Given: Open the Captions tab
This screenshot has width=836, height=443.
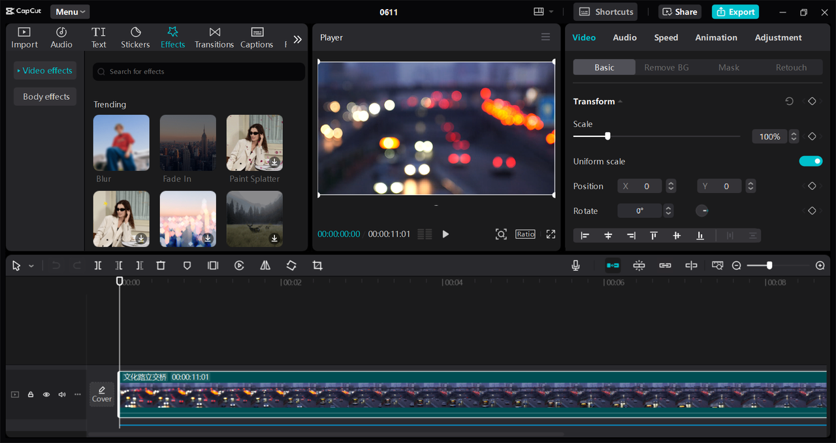Looking at the screenshot, I should point(257,38).
